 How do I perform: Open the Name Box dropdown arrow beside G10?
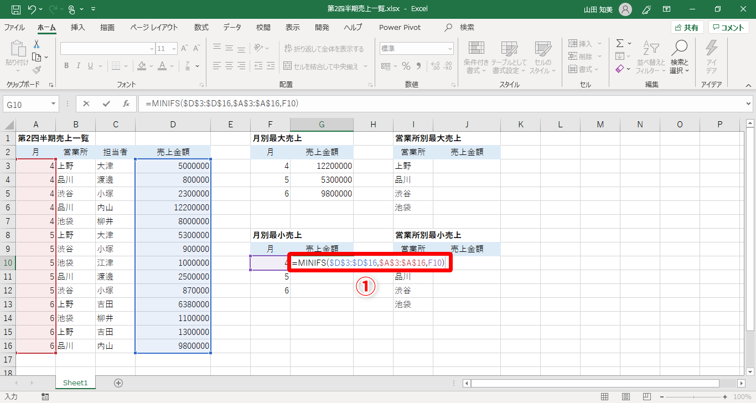(x=54, y=104)
